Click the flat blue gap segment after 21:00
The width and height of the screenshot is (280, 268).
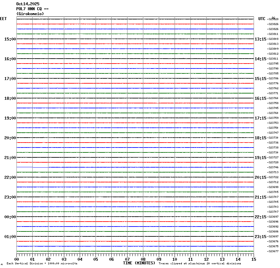coord(25,167)
